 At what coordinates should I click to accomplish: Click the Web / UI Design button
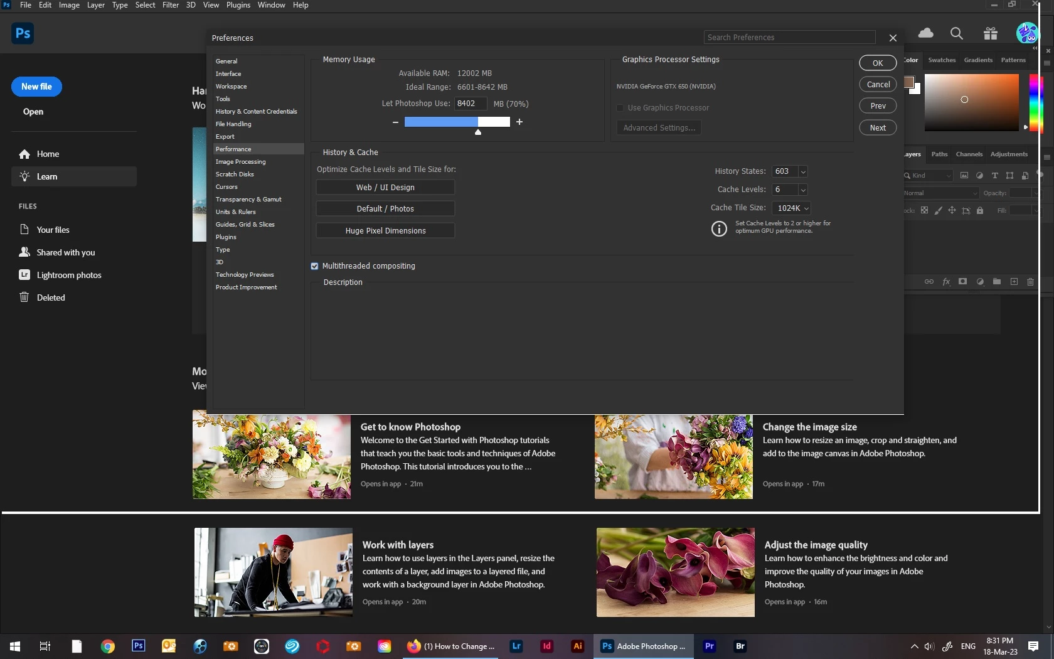coord(385,187)
